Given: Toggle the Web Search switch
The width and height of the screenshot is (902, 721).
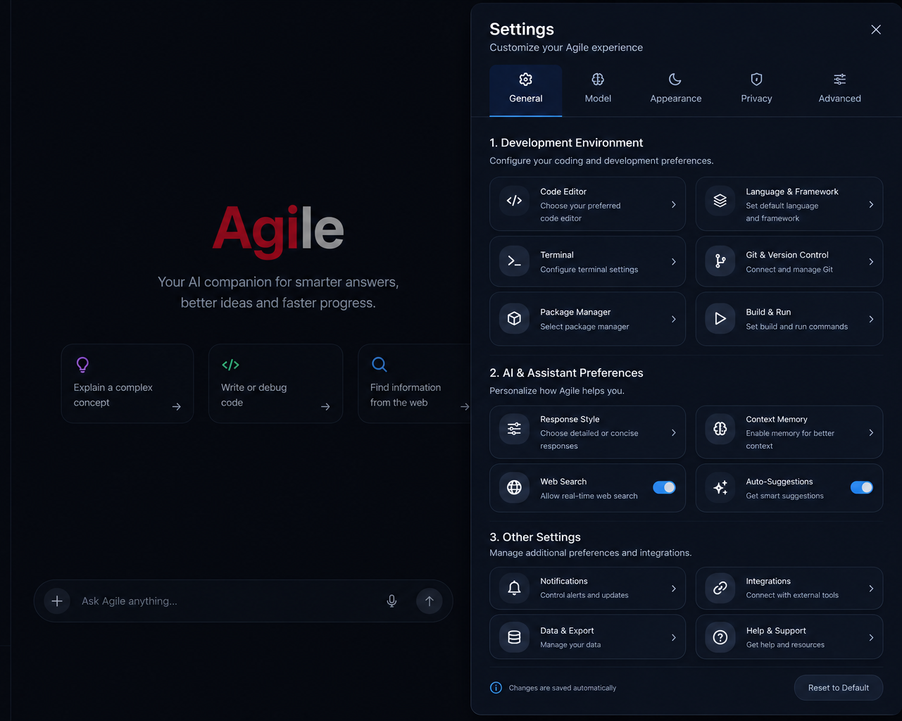Looking at the screenshot, I should pos(664,487).
